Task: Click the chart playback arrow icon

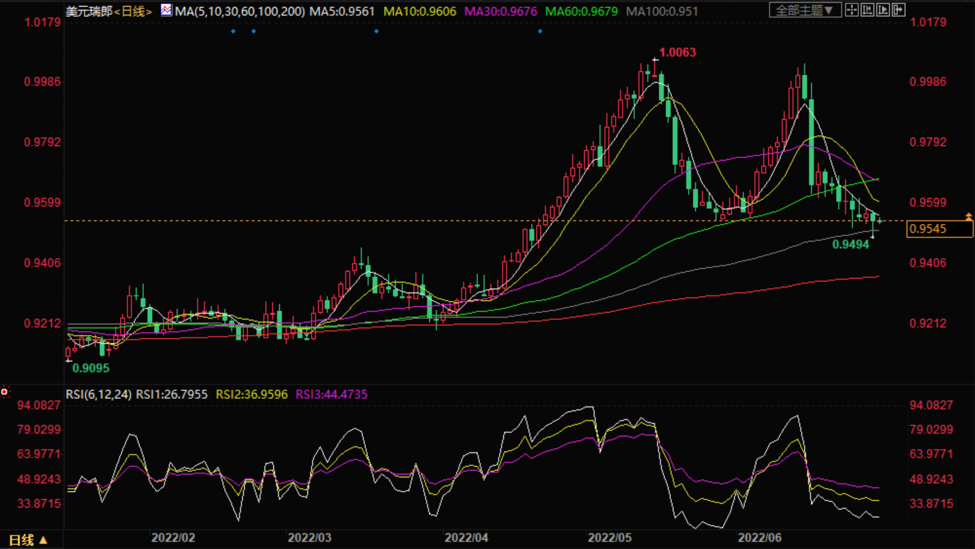Action: pos(883,10)
